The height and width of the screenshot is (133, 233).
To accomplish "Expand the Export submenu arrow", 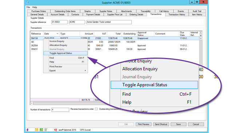I will tap(85, 71).
